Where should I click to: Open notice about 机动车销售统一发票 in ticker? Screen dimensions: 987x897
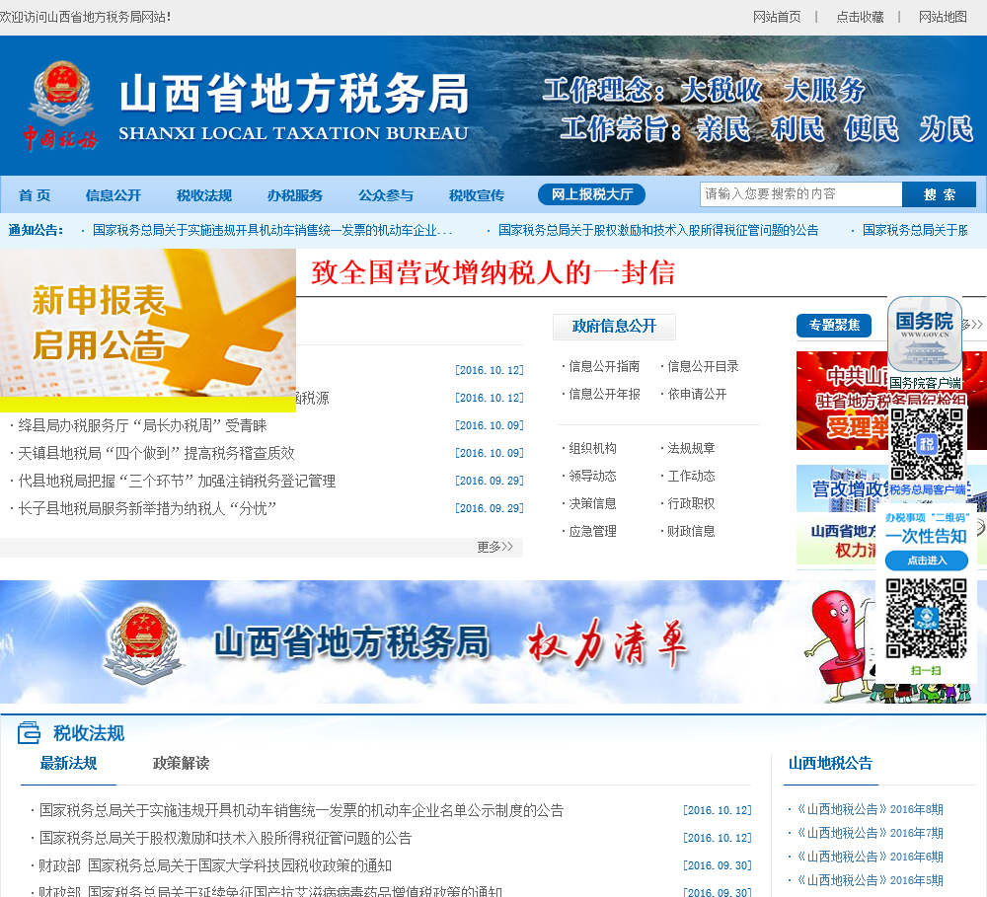(x=272, y=230)
